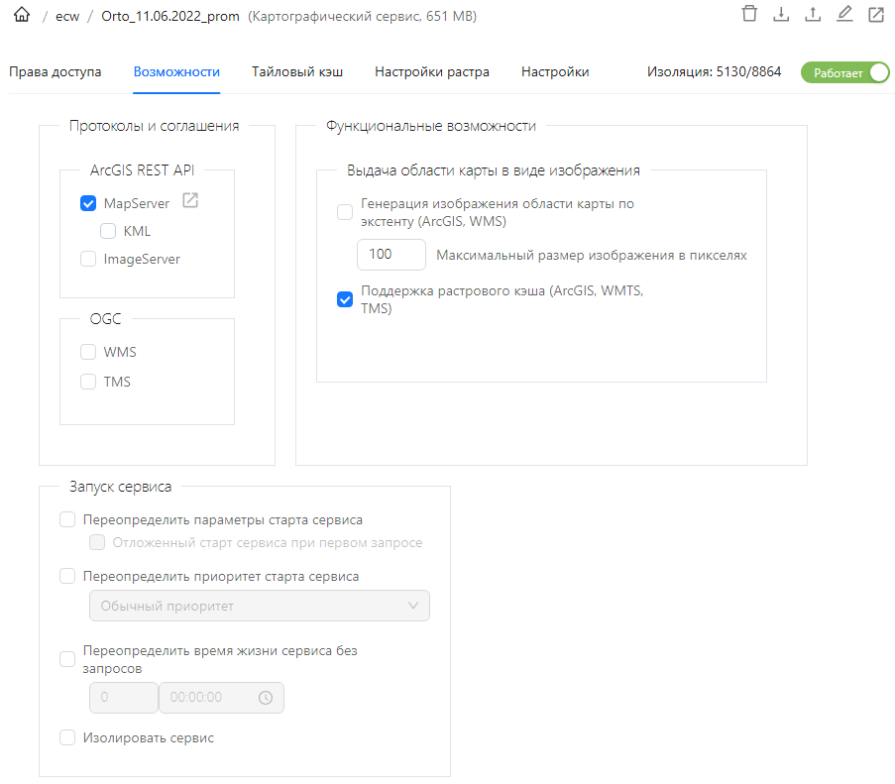Enable the WMS checkbox
The height and width of the screenshot is (784, 895).
(x=88, y=352)
